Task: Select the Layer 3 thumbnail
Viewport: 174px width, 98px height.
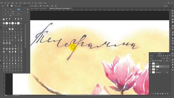Action: tap(153, 63)
